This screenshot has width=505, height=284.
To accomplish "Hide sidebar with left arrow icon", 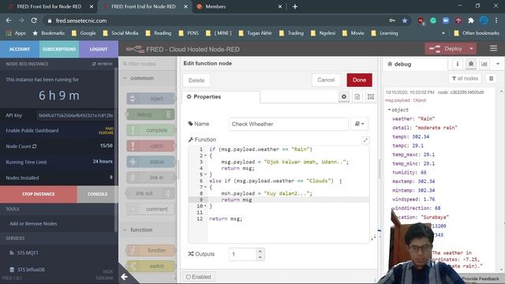I will point(124,276).
